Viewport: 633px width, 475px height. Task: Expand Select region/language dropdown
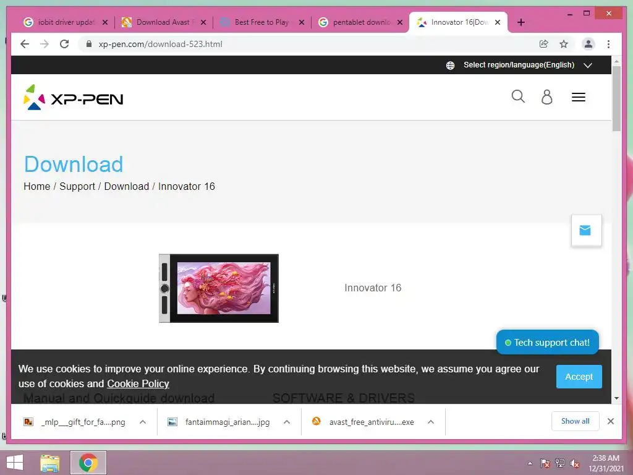click(x=588, y=65)
